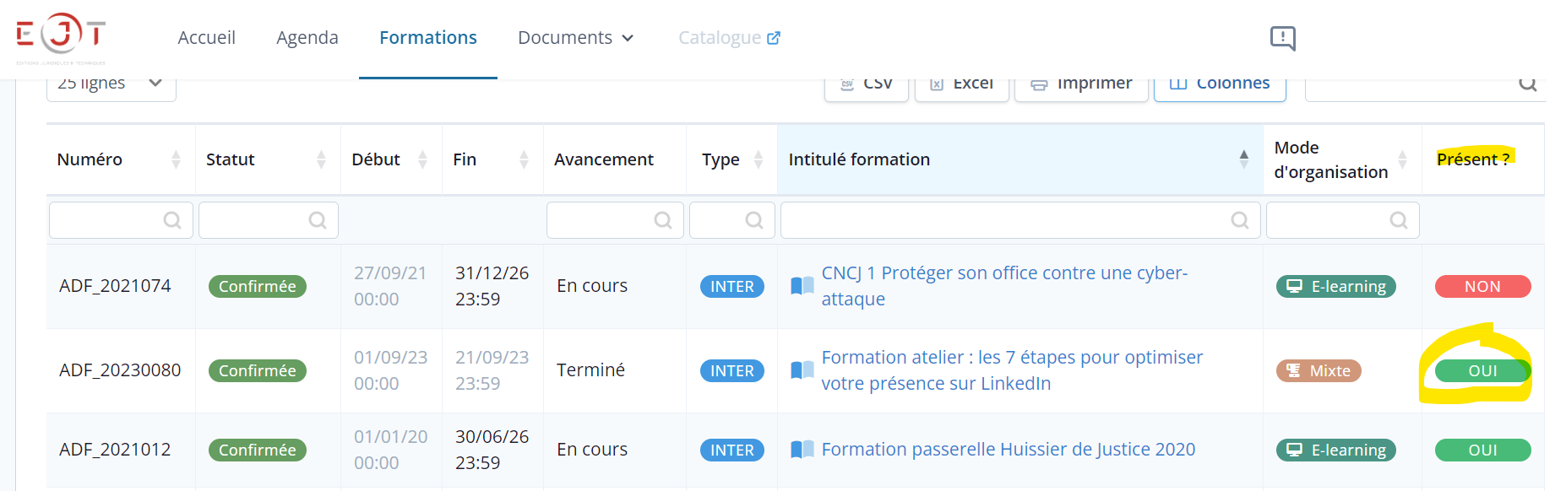1566x491 pixels.
Task: Open the Accueil page
Action: click(206, 38)
